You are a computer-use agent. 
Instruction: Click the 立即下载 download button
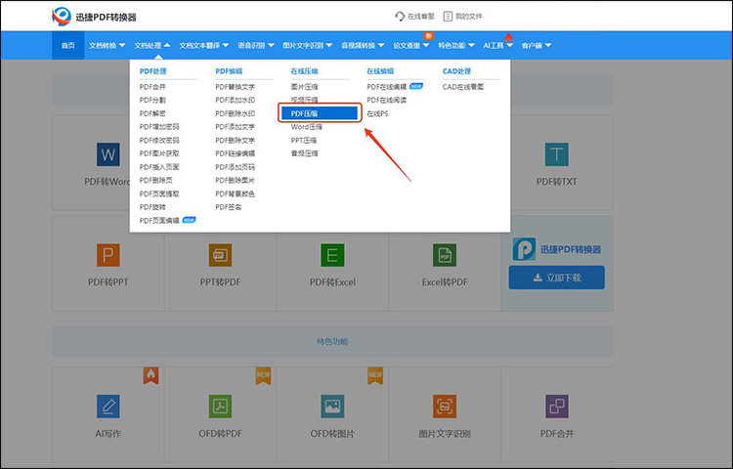coord(557,277)
